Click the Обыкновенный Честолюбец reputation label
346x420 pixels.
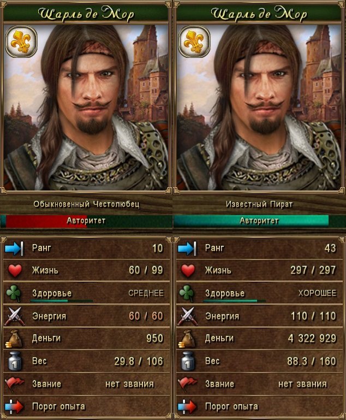pyautogui.click(x=86, y=204)
